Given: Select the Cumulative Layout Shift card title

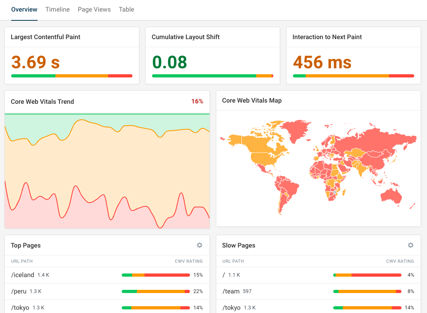Looking at the screenshot, I should pyautogui.click(x=186, y=37).
